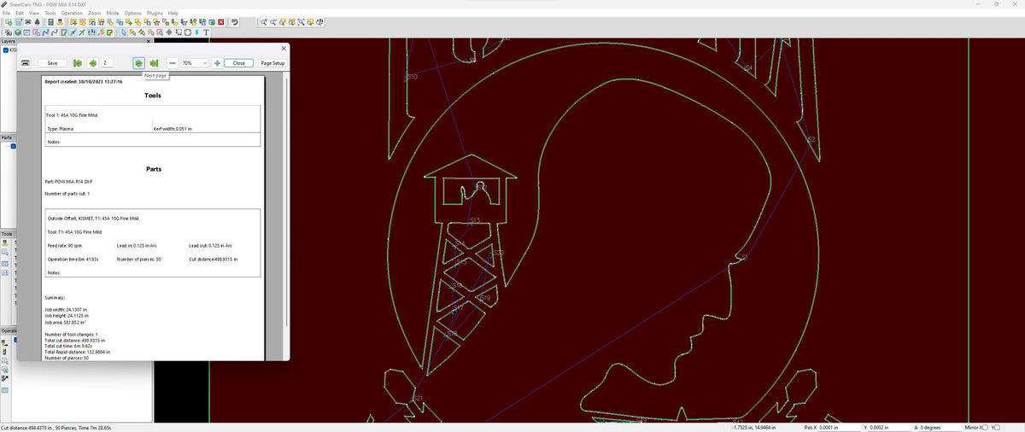Decrease report zoom with the minus icon
The image size is (1025, 432).
point(173,63)
